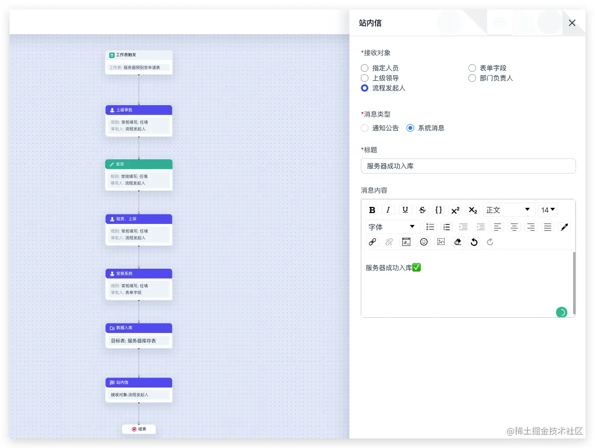Apply underline formatting in the editor
Viewport: 595px width, 448px height.
click(x=405, y=210)
